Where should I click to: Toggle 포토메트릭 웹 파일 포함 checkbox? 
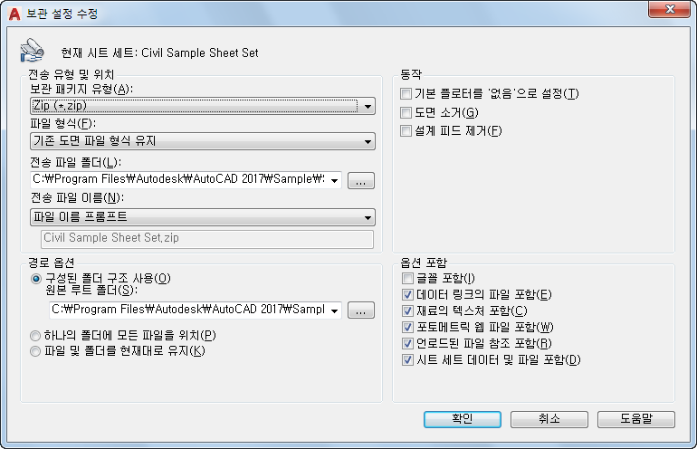point(407,327)
